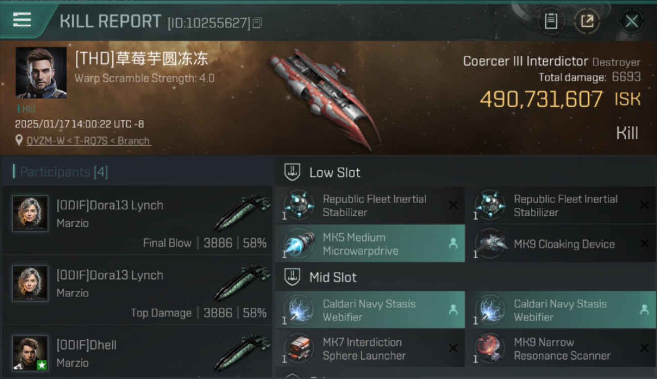This screenshot has width=657, height=379.
Task: Share the kill report externally
Action: coord(587,21)
